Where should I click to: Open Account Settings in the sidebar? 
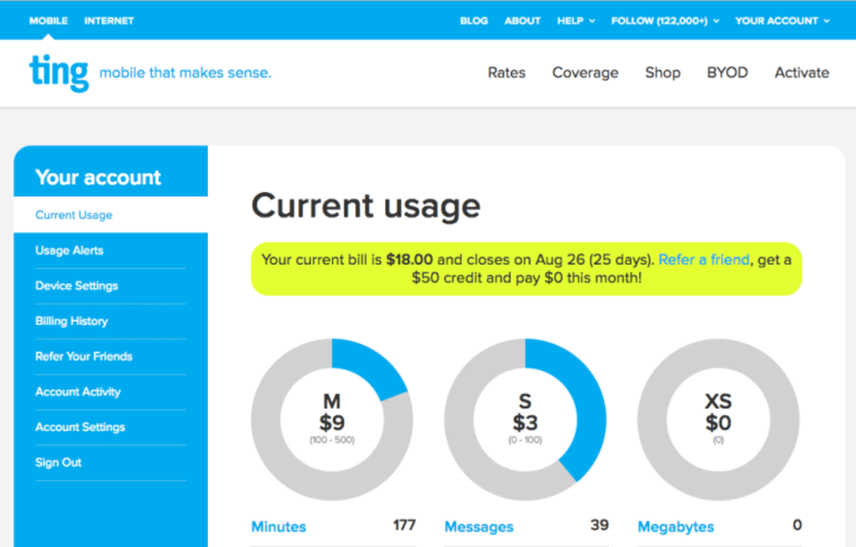point(80,427)
